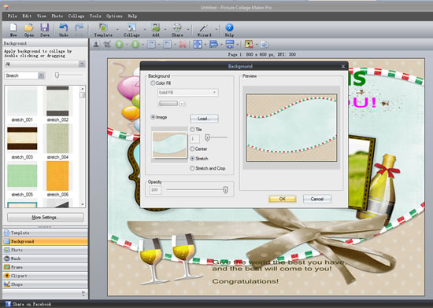This screenshot has width=433, height=308.
Task: Select the Image radio button
Action: [153, 117]
